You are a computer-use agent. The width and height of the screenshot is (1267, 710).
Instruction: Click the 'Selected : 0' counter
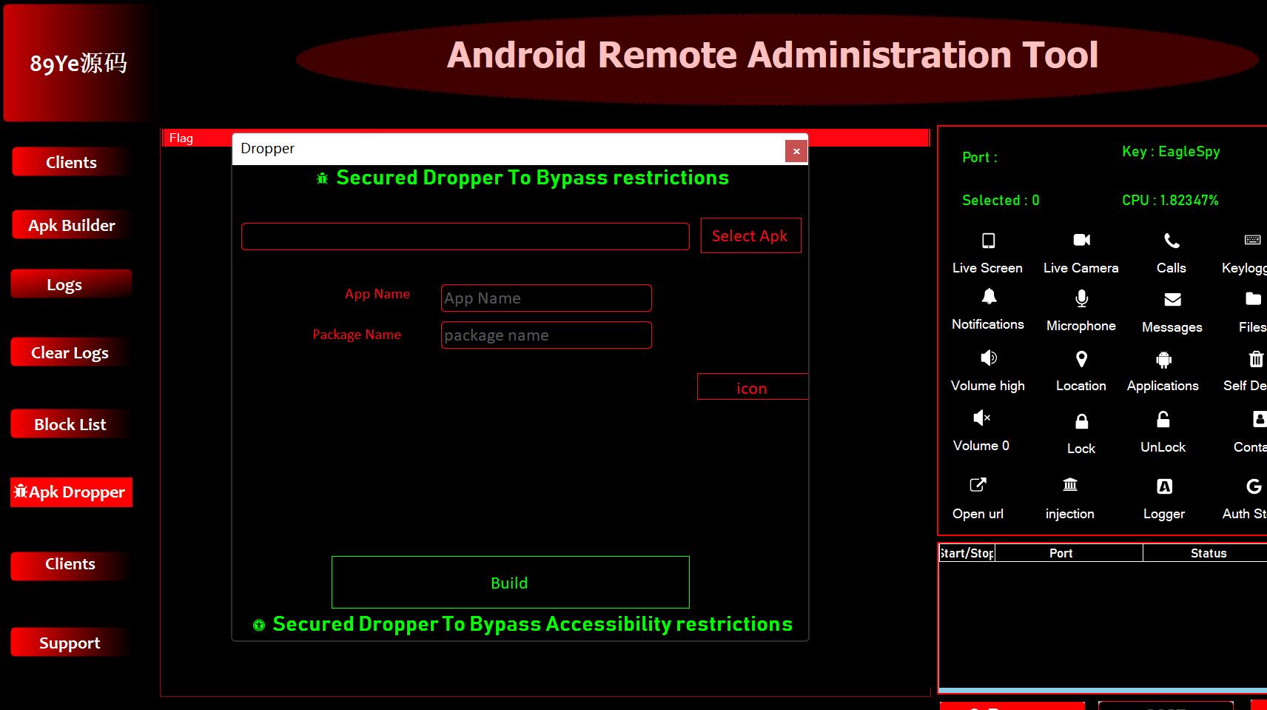1001,200
